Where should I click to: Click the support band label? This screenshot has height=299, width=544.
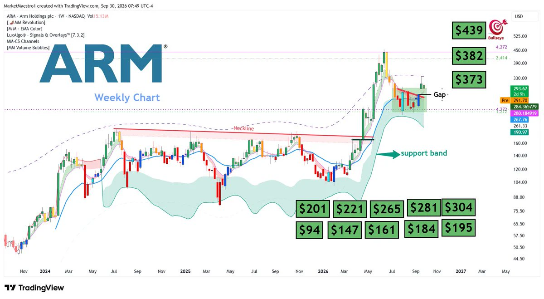coord(424,153)
